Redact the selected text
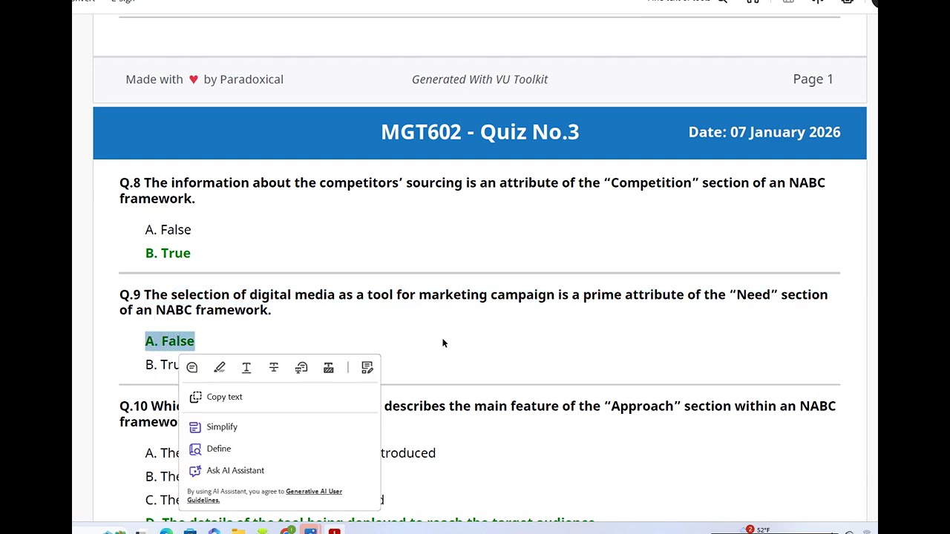The height and width of the screenshot is (534, 950). tap(328, 368)
